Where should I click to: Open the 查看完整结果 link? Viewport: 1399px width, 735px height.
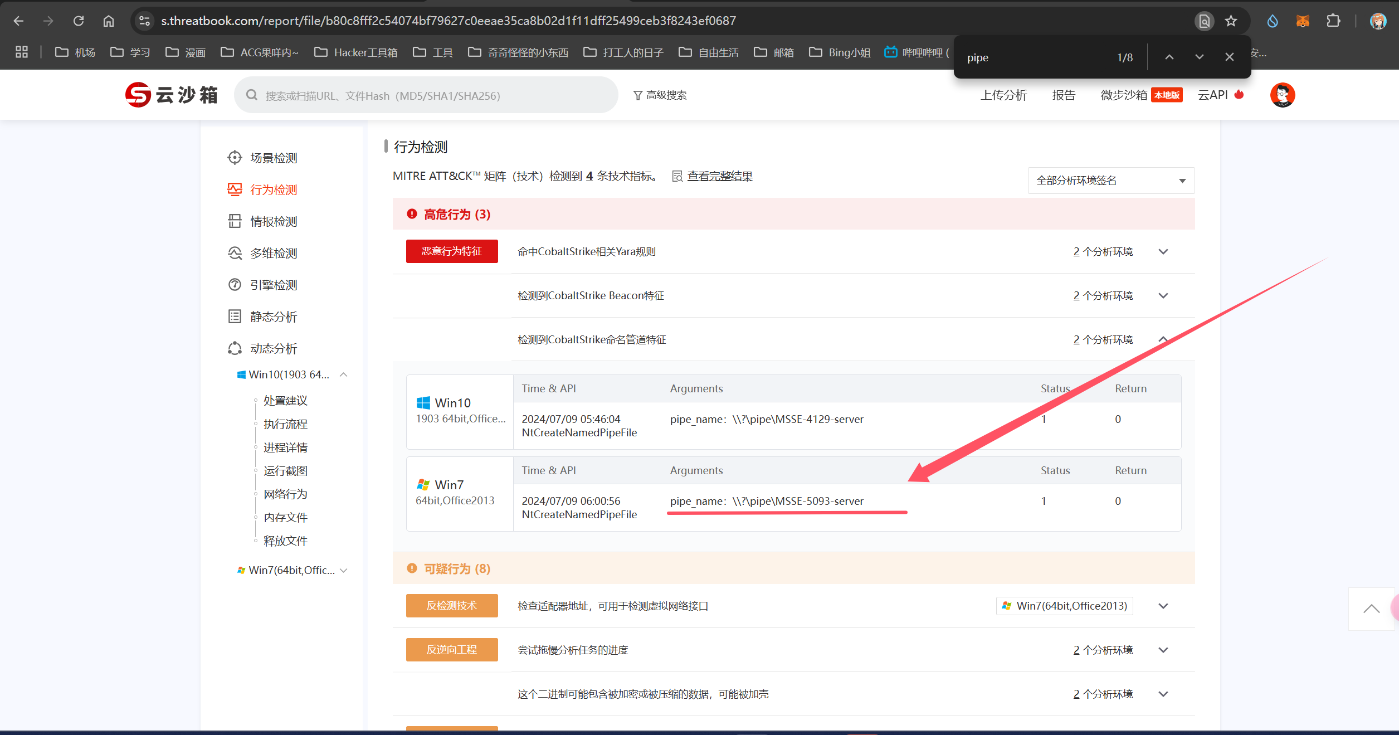719,176
